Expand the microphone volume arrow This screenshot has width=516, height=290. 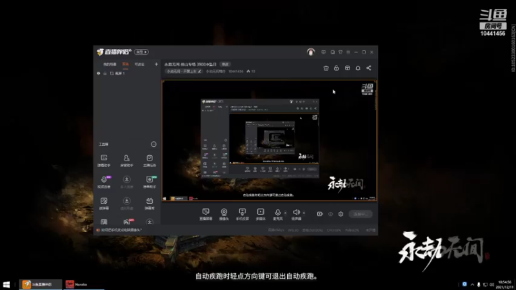(285, 213)
